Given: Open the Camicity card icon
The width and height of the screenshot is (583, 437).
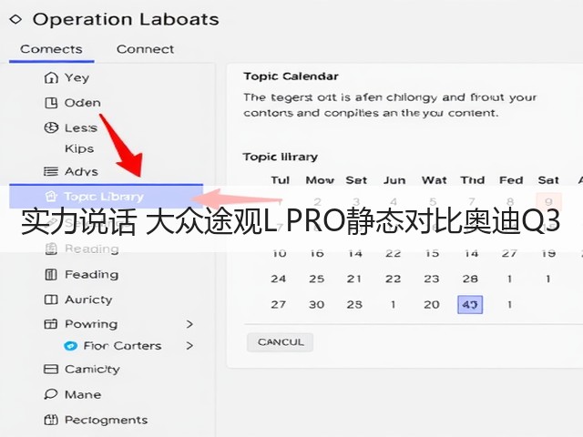Looking at the screenshot, I should [x=51, y=370].
